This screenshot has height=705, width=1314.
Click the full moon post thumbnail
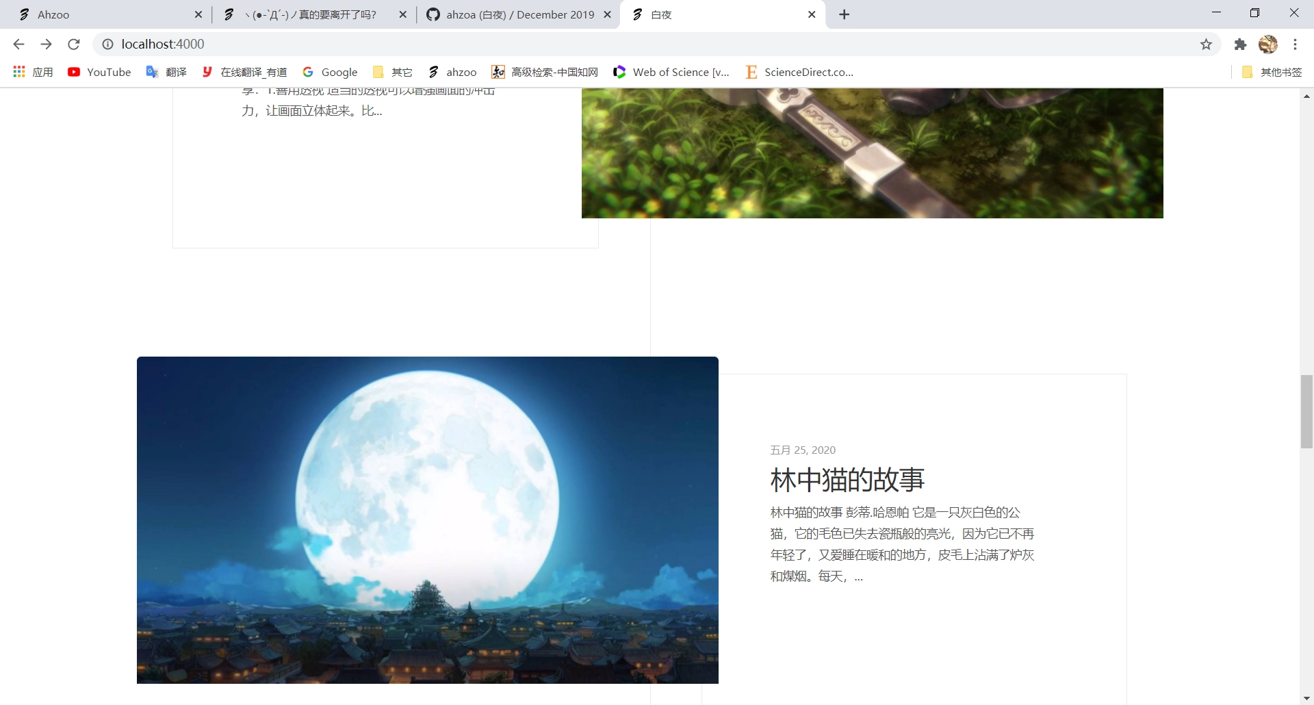(x=428, y=520)
